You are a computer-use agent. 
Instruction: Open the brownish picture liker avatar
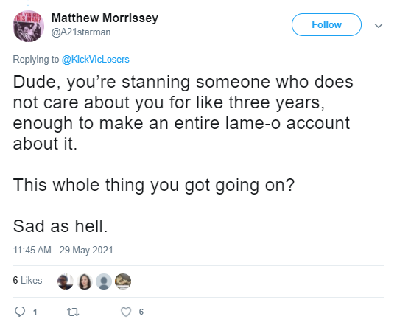click(123, 281)
